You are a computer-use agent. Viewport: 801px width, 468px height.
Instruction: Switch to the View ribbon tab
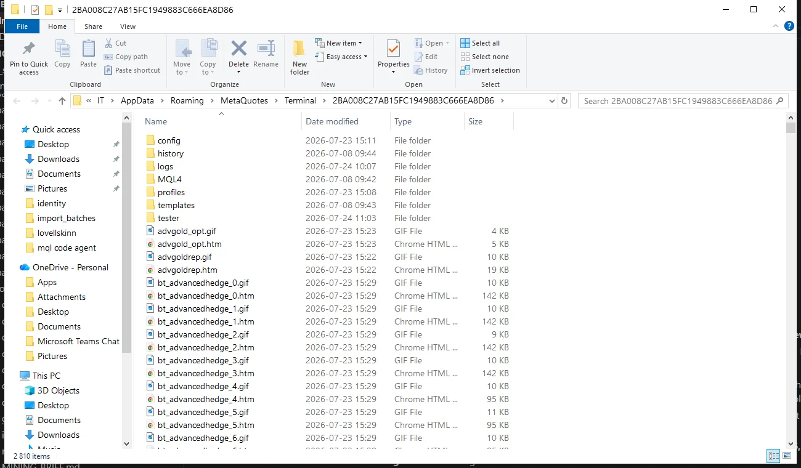point(128,26)
